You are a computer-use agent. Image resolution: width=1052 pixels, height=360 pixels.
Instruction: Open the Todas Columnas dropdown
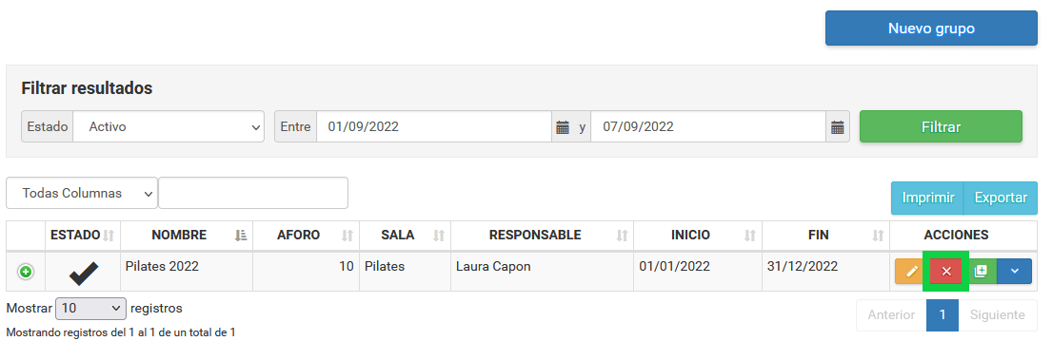coord(82,194)
